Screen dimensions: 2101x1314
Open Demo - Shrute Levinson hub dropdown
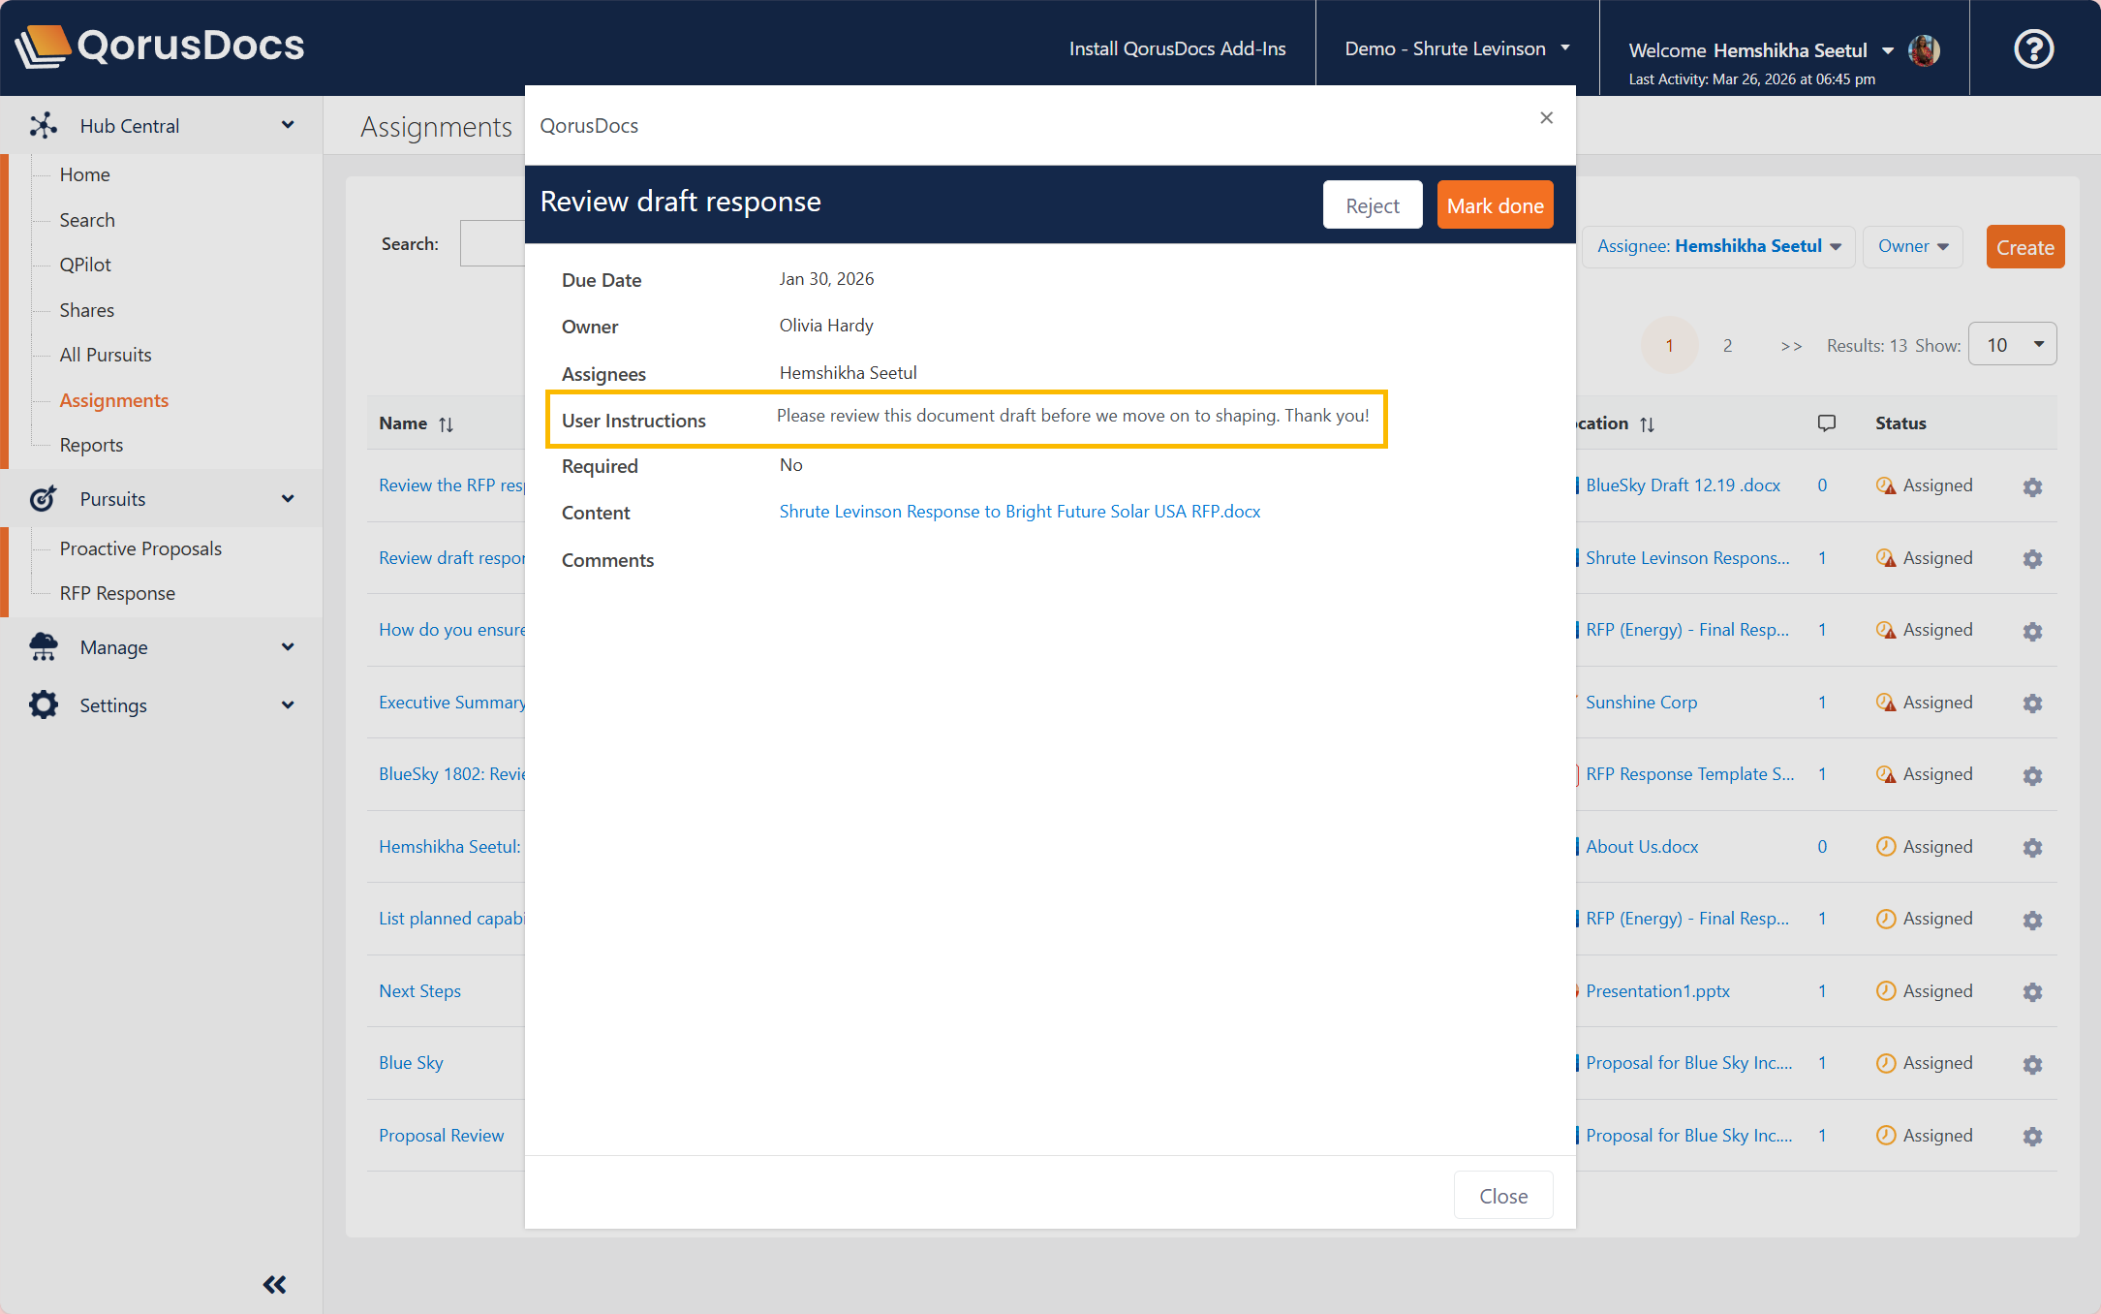point(1457,48)
